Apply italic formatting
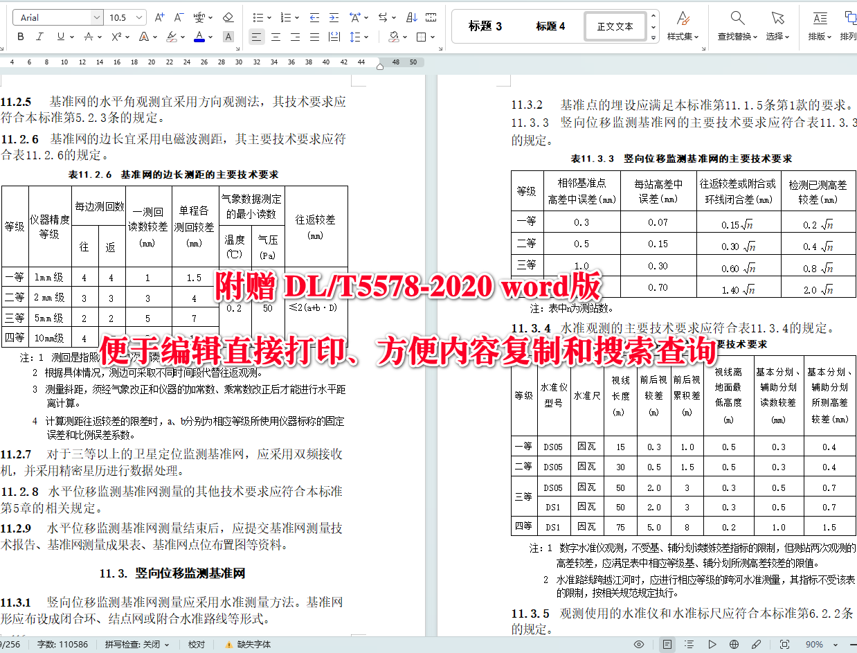857x653 pixels. click(39, 35)
